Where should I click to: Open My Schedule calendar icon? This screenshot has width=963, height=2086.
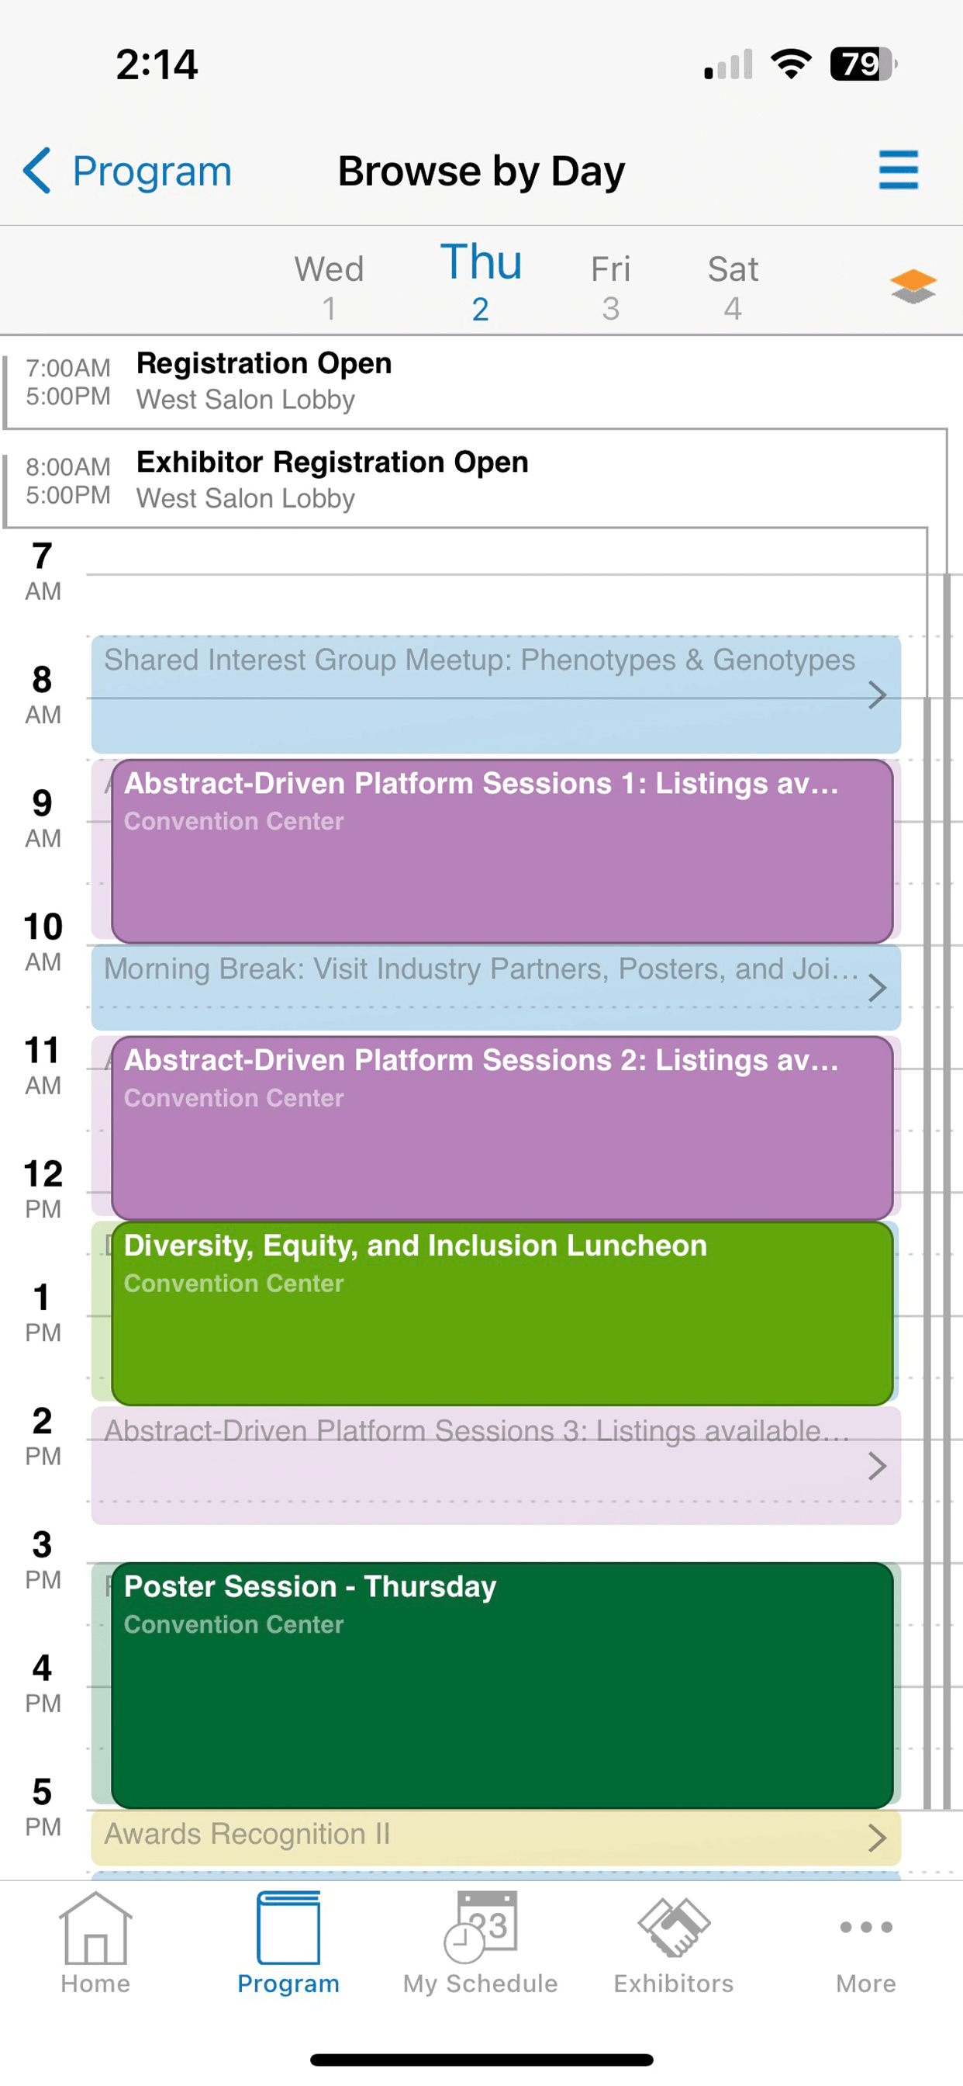[481, 1927]
